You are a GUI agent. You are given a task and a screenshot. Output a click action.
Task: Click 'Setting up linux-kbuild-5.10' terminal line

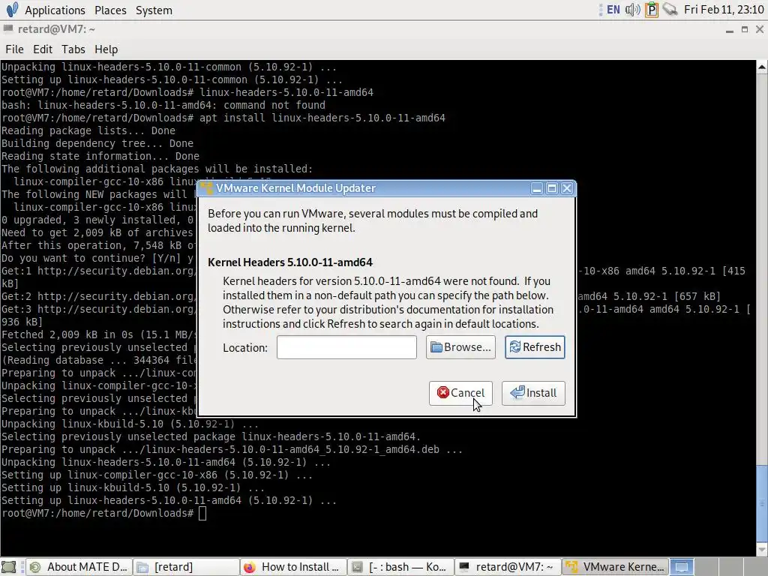coord(133,487)
